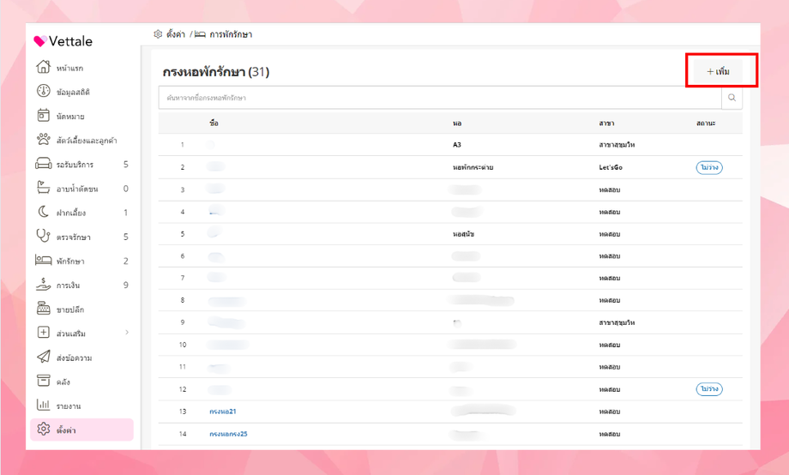Click the paw icon for pets and customers
Image resolution: width=789 pixels, height=475 pixels.
pyautogui.click(x=44, y=140)
